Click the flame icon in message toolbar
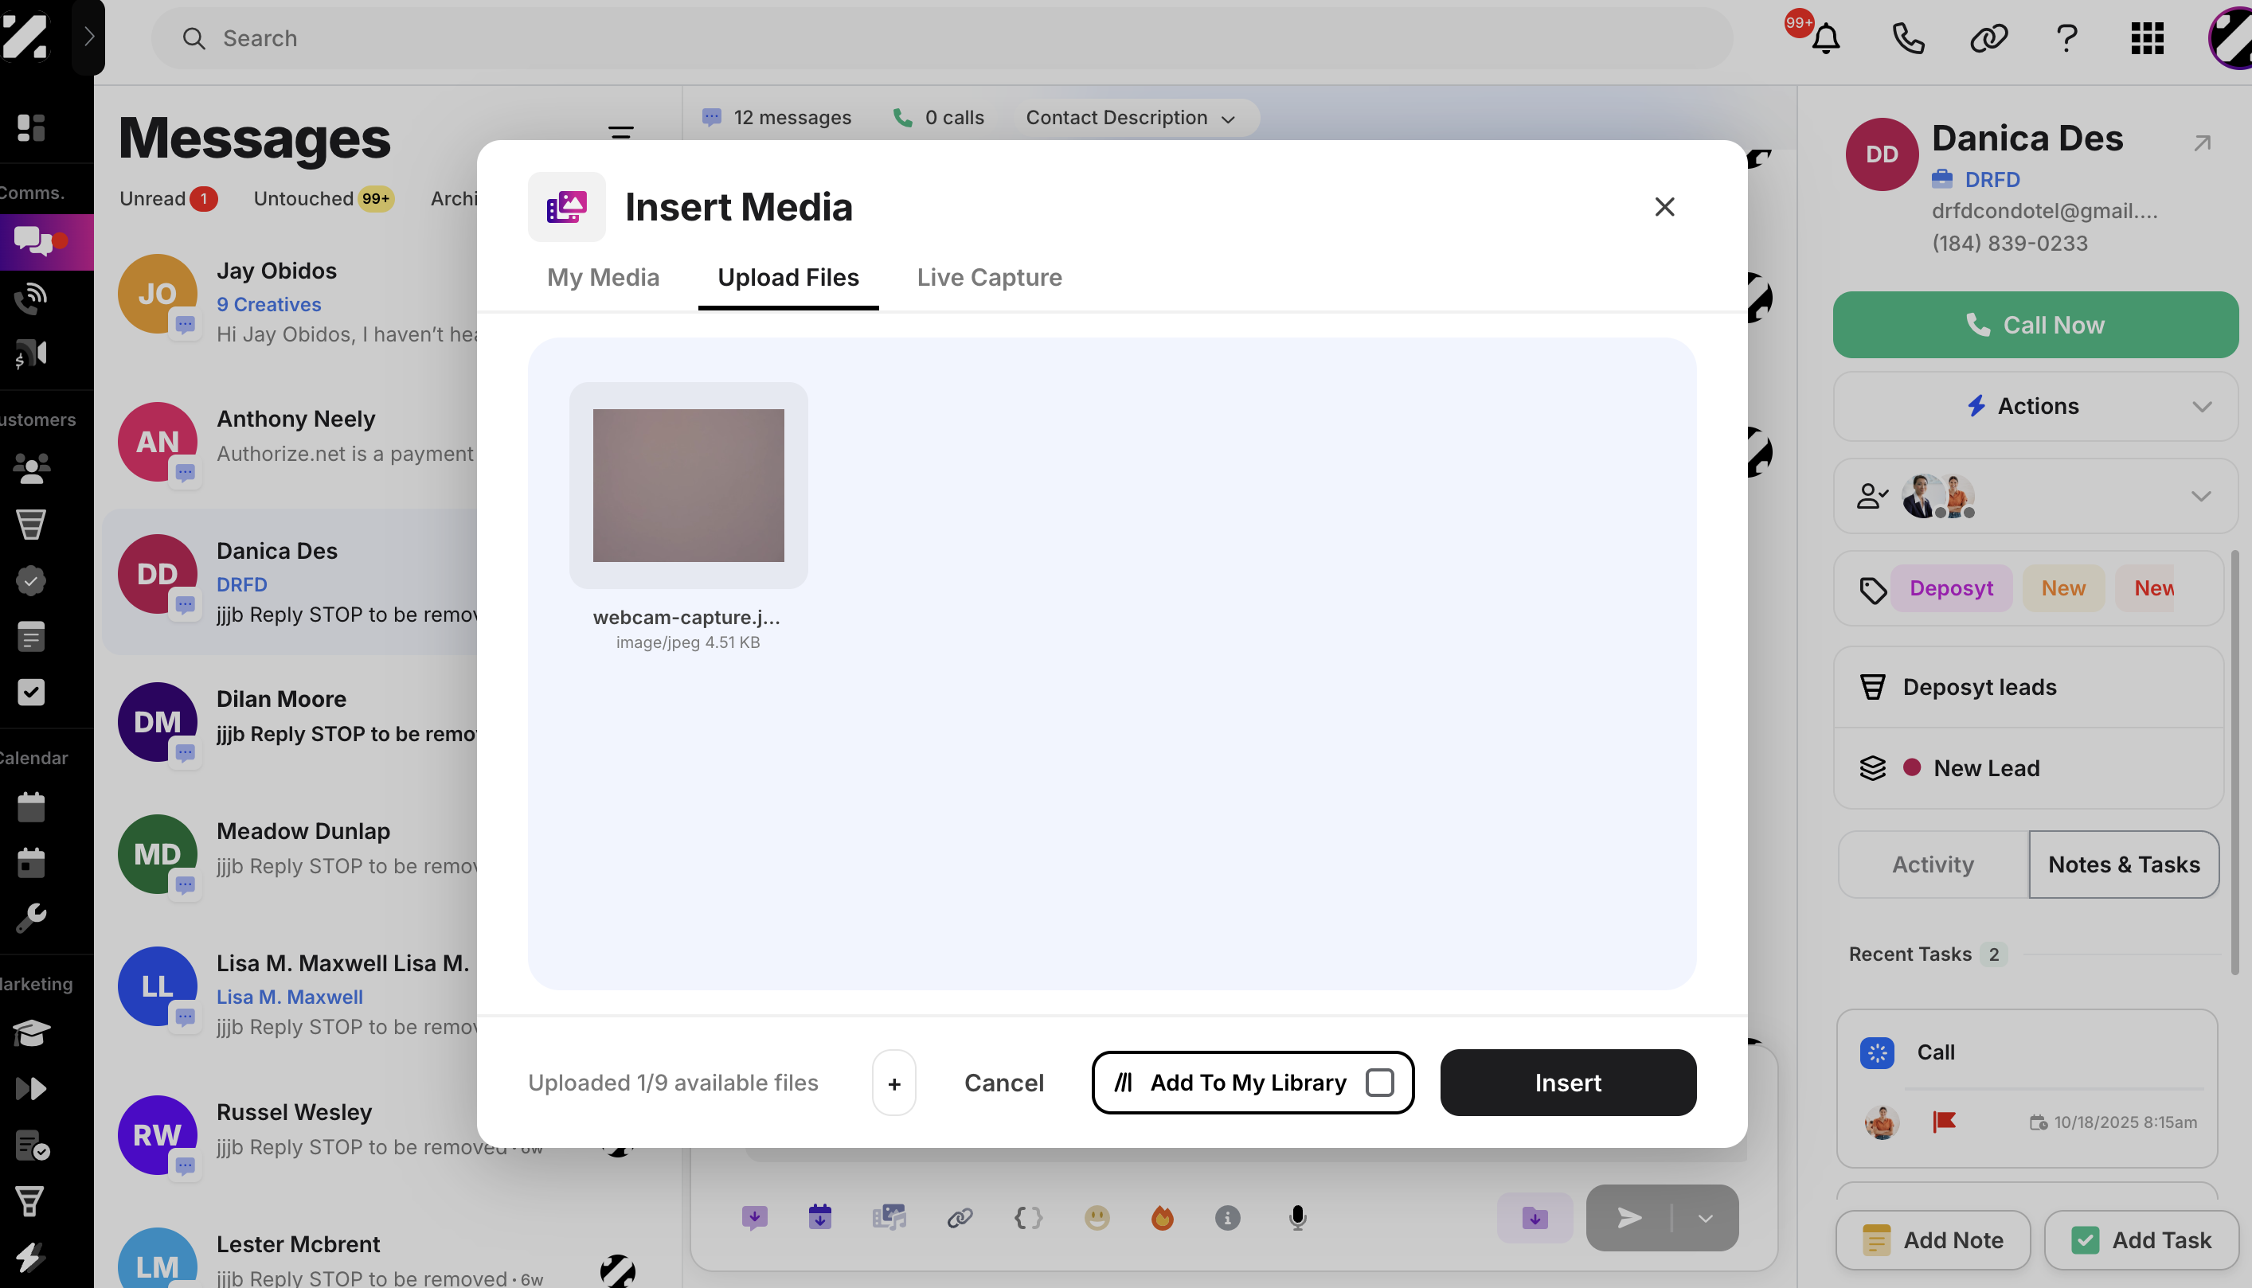 [1162, 1218]
